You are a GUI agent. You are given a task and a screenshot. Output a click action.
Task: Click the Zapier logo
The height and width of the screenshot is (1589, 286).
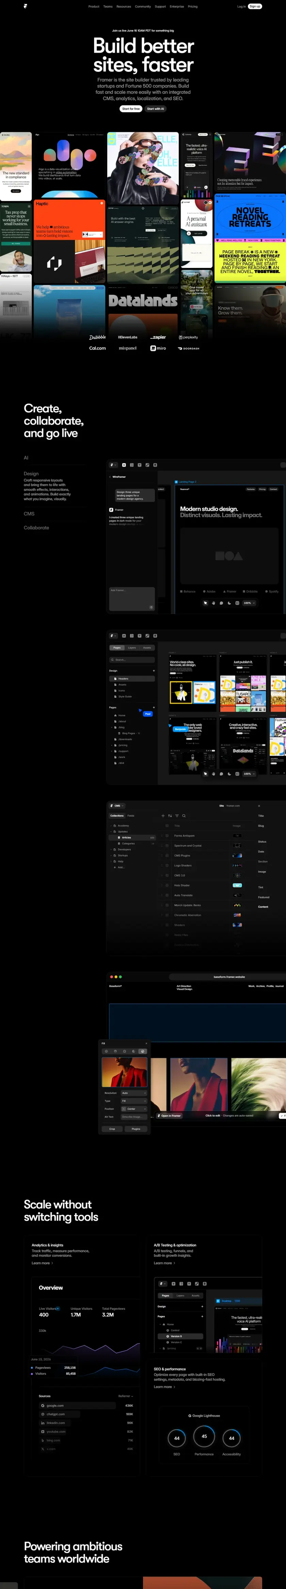pyautogui.click(x=158, y=337)
